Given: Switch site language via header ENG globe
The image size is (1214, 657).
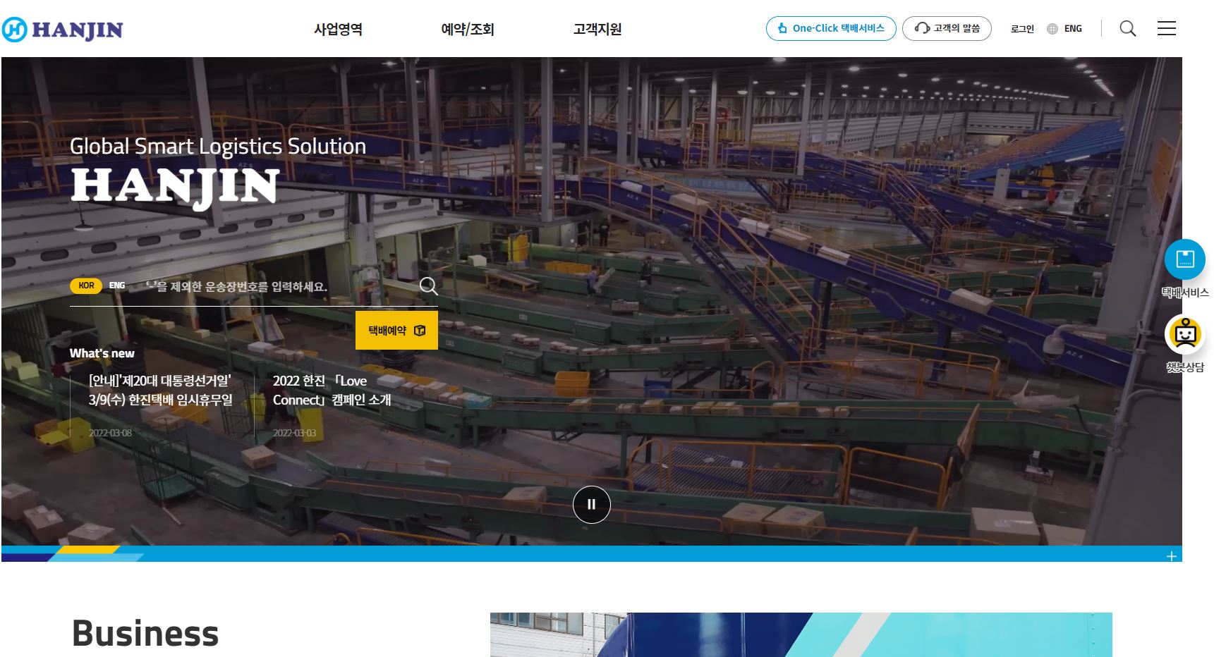Looking at the screenshot, I should point(1064,29).
